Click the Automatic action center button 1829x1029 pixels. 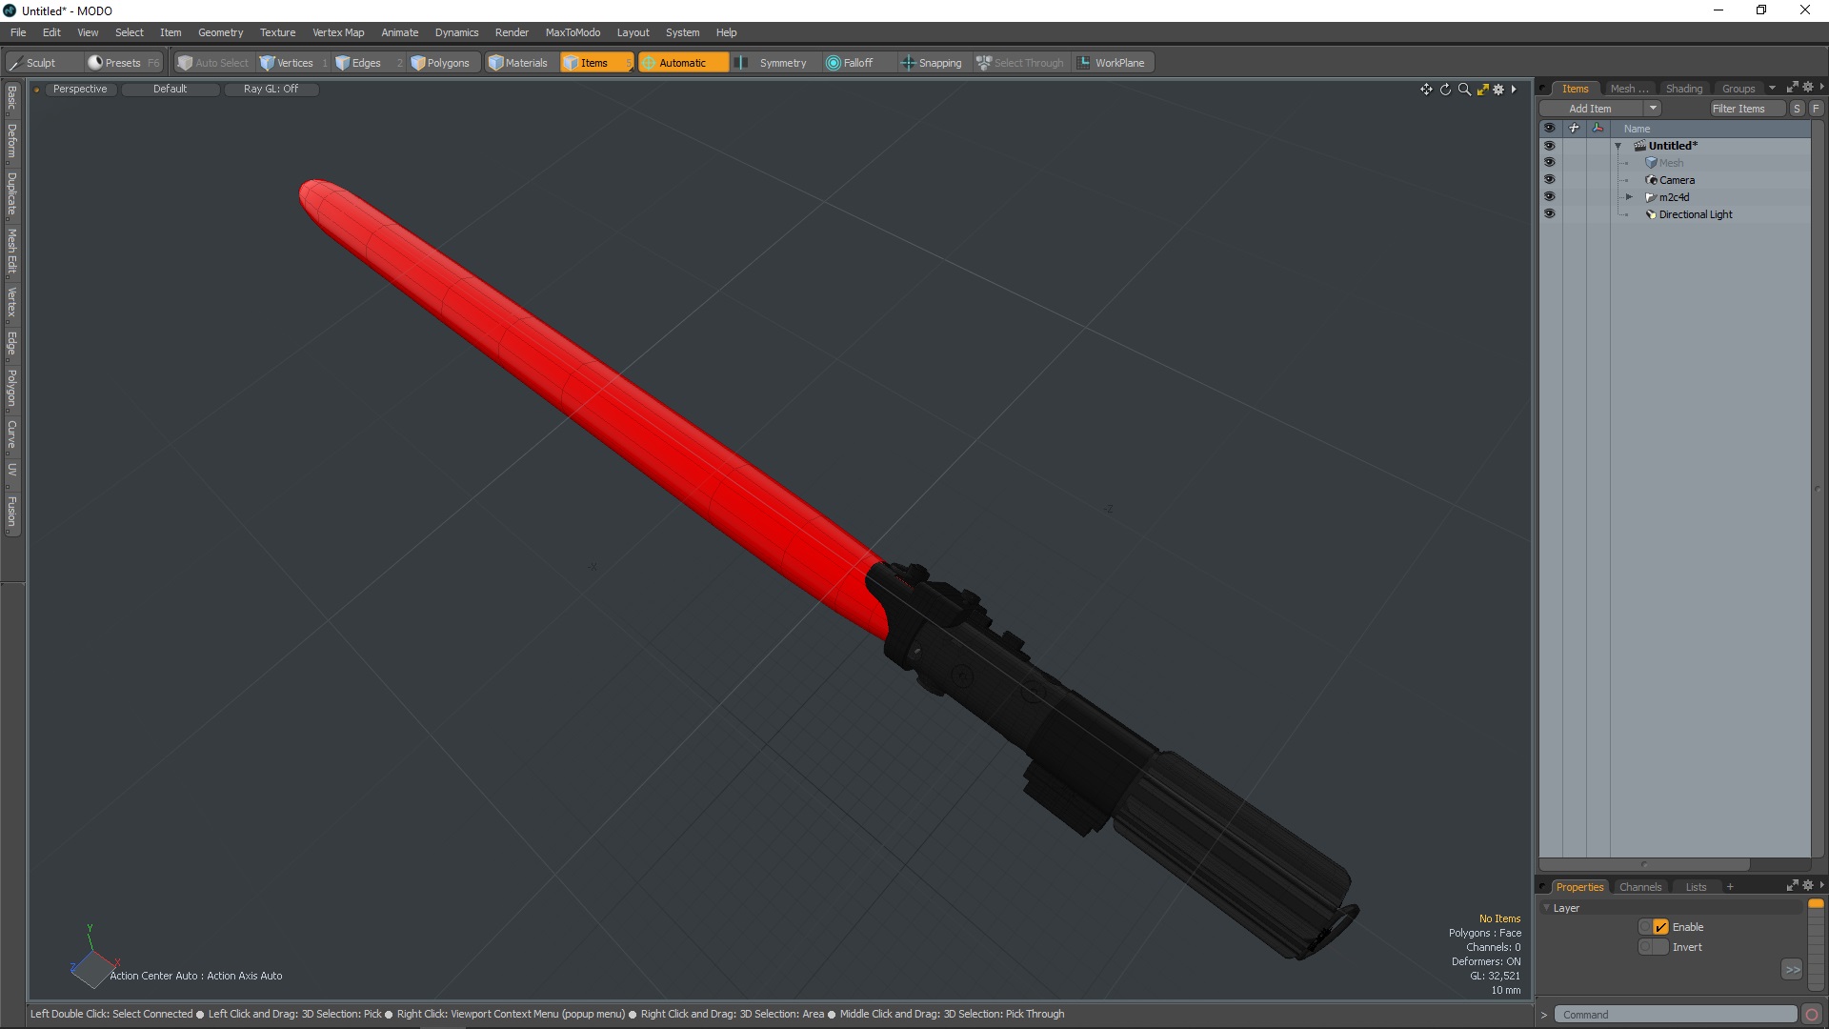(x=683, y=63)
